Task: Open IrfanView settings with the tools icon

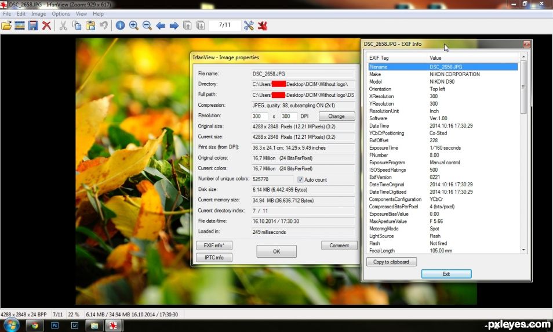Action: pyautogui.click(x=249, y=26)
